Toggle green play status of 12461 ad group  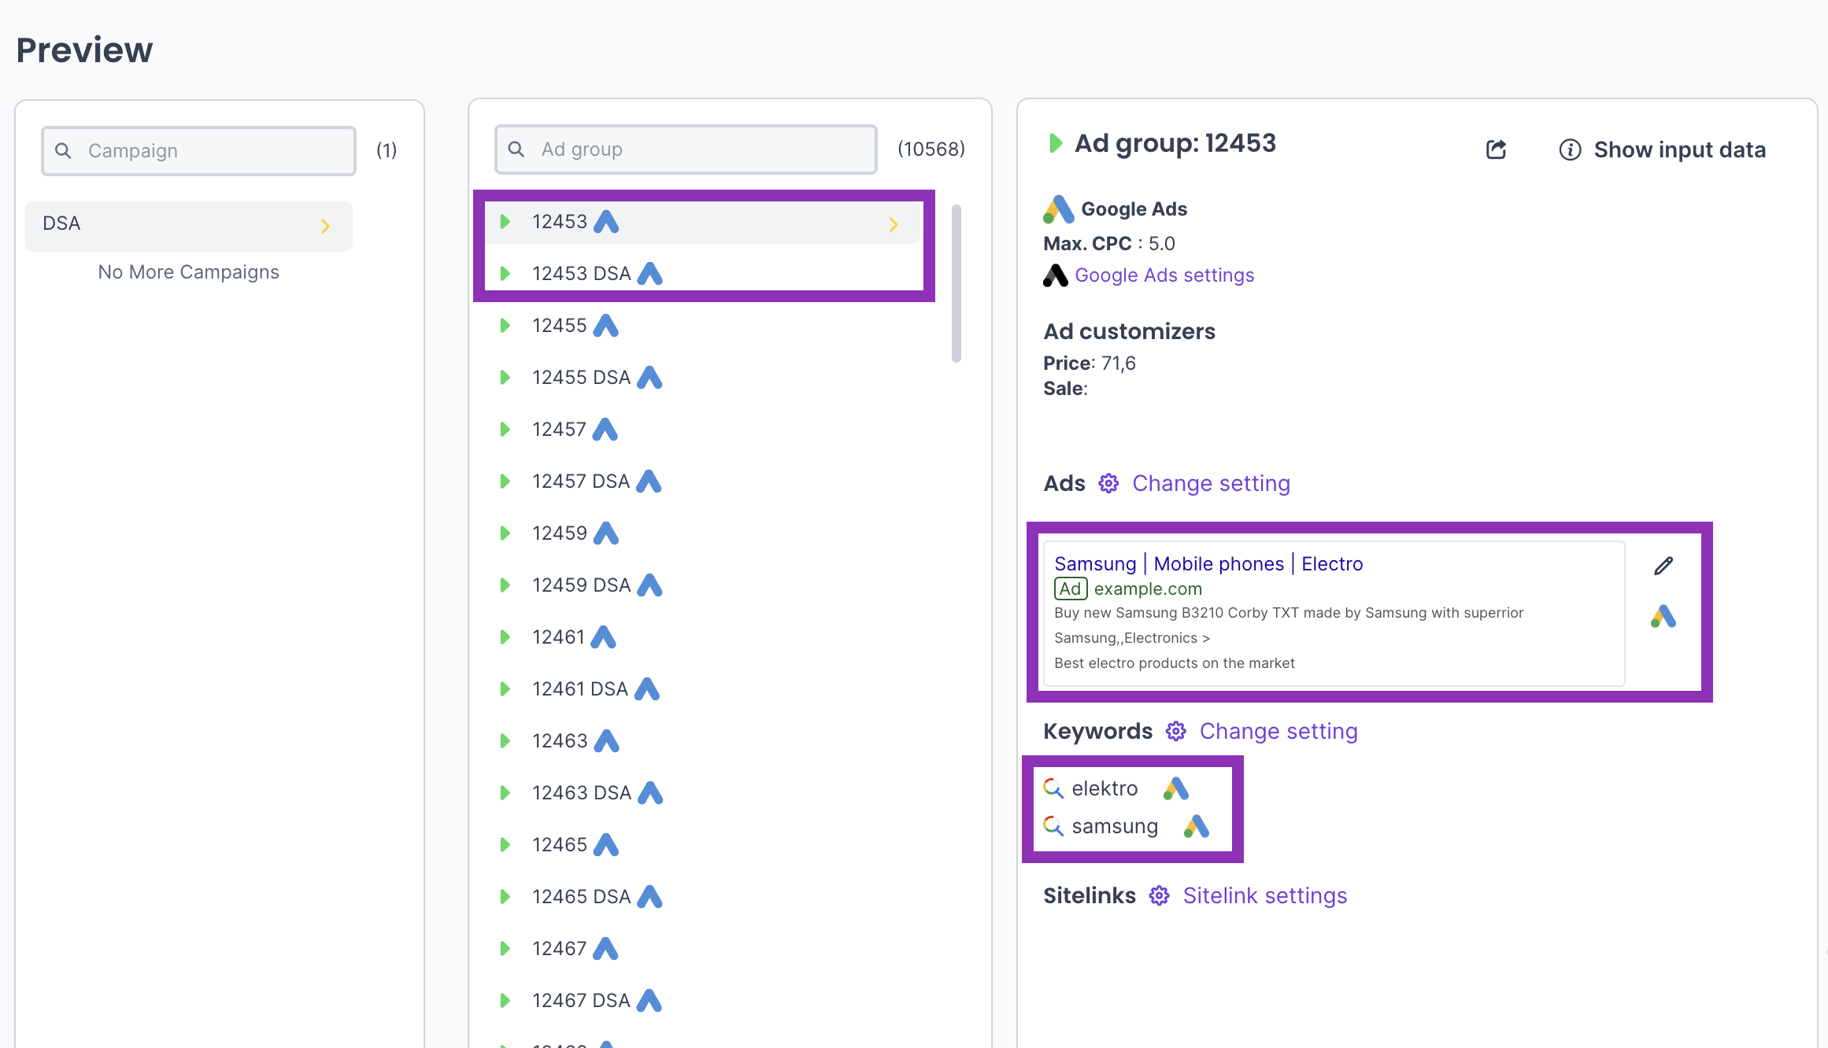pyautogui.click(x=505, y=637)
